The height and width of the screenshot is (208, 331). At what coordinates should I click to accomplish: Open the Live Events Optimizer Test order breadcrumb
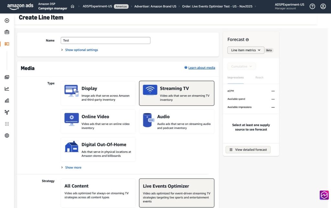click(217, 6)
